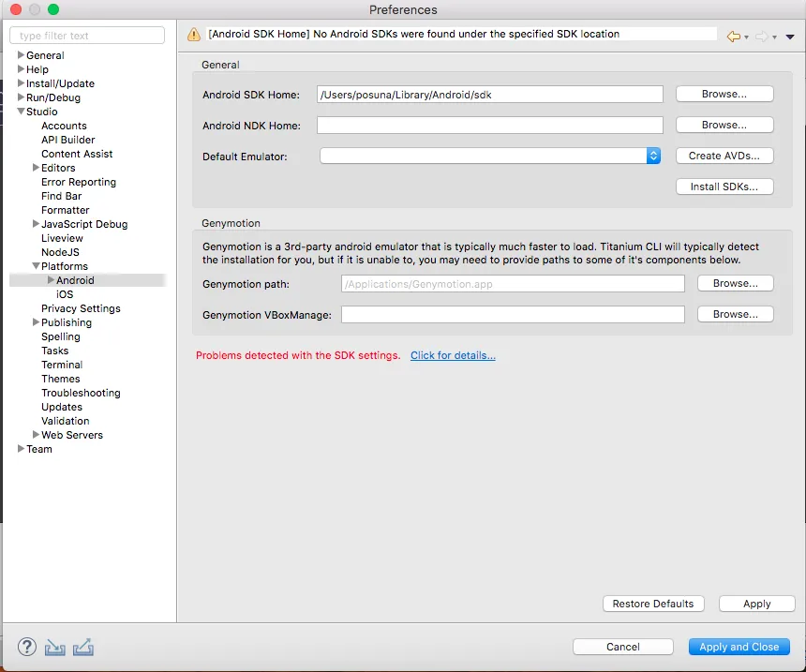Select API Builder preferences
Viewport: 806px width, 672px height.
pos(67,140)
